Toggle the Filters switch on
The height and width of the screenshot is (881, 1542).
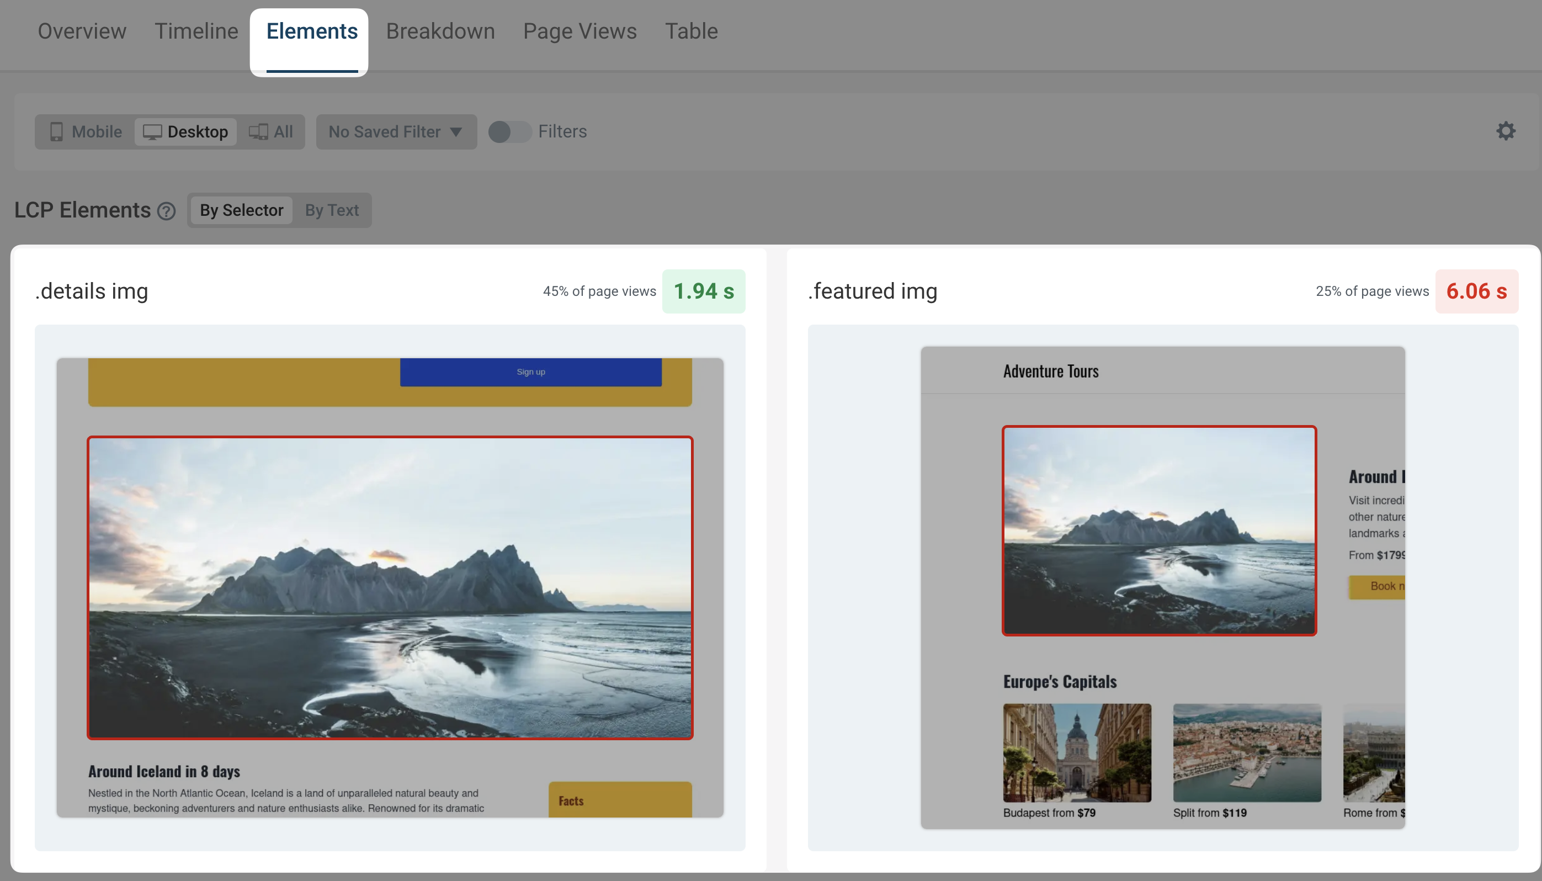click(x=509, y=132)
